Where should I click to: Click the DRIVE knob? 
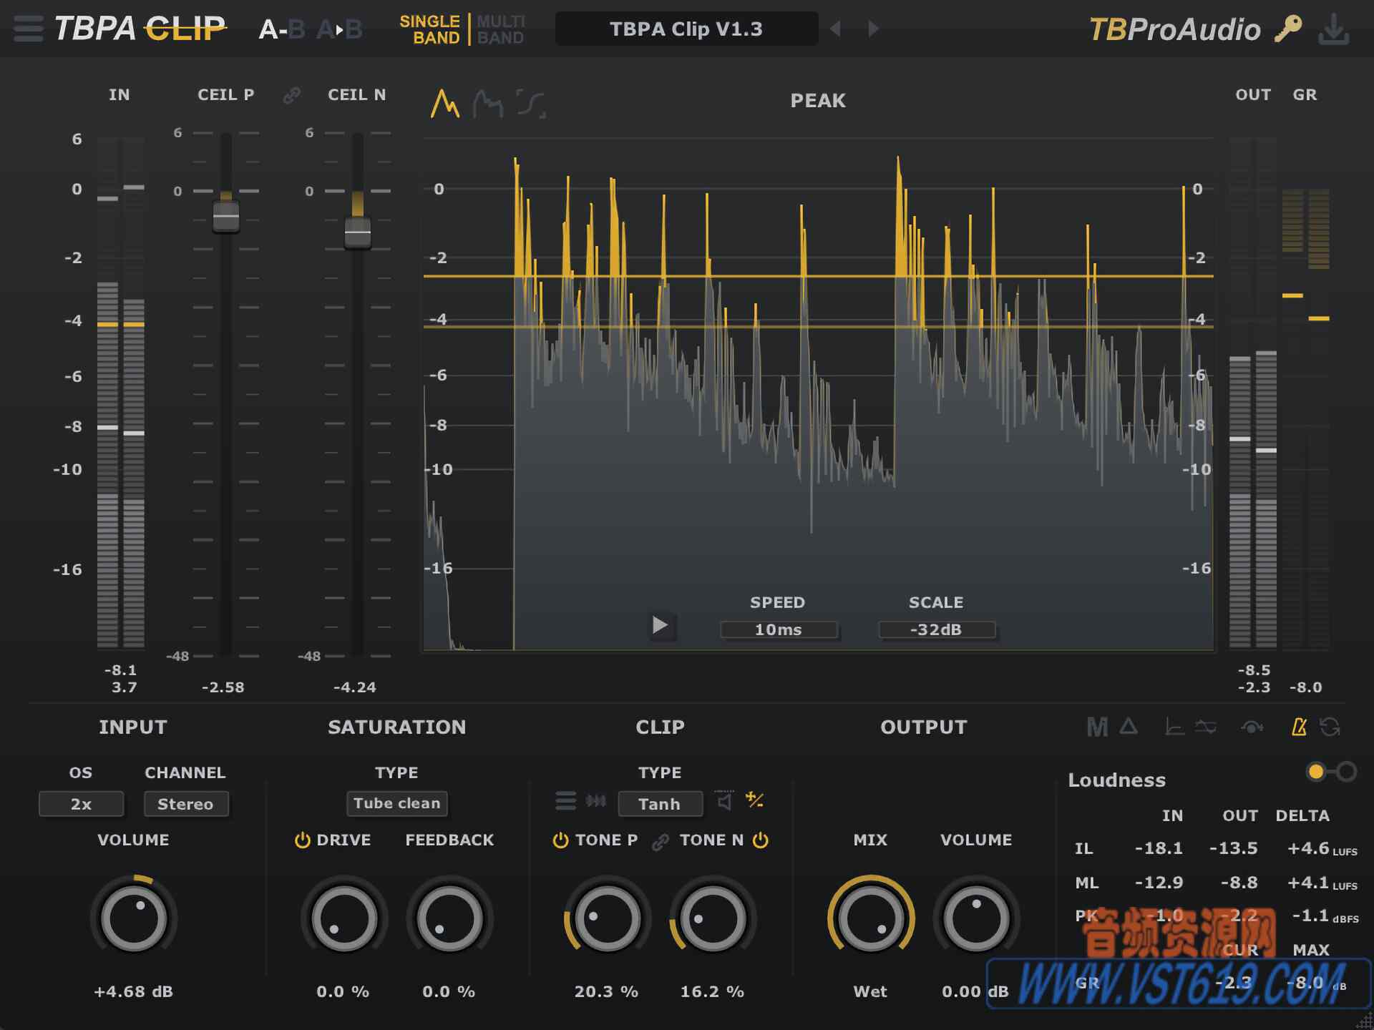[344, 918]
